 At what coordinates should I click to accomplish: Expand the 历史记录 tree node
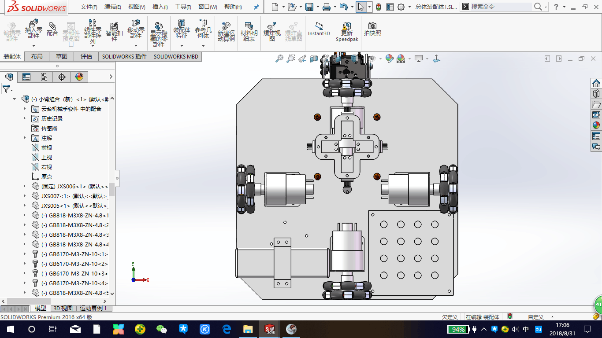coord(25,118)
